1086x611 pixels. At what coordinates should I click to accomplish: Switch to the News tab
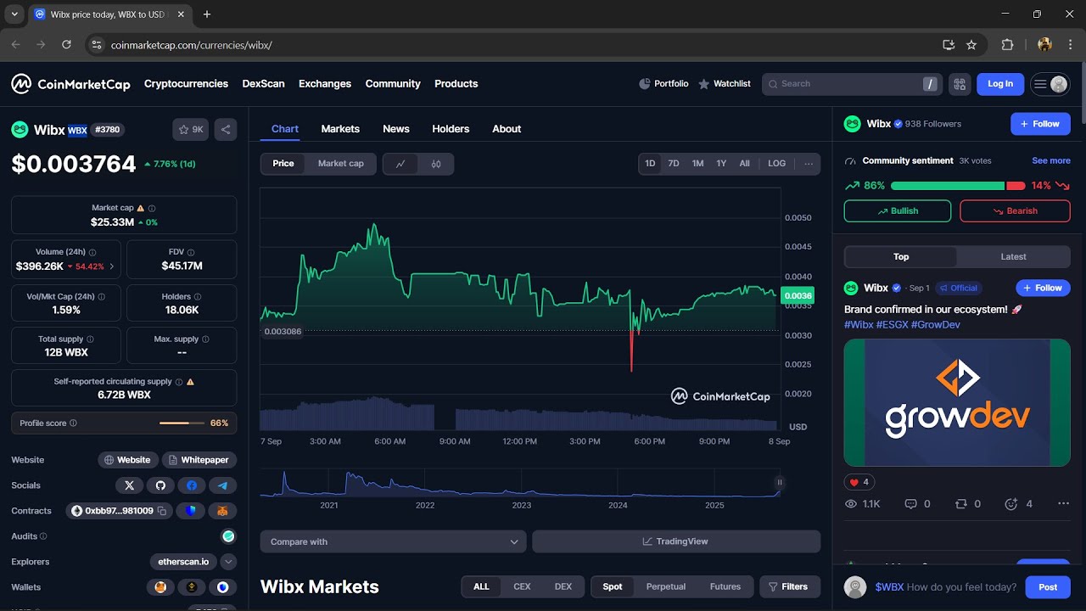(x=396, y=129)
